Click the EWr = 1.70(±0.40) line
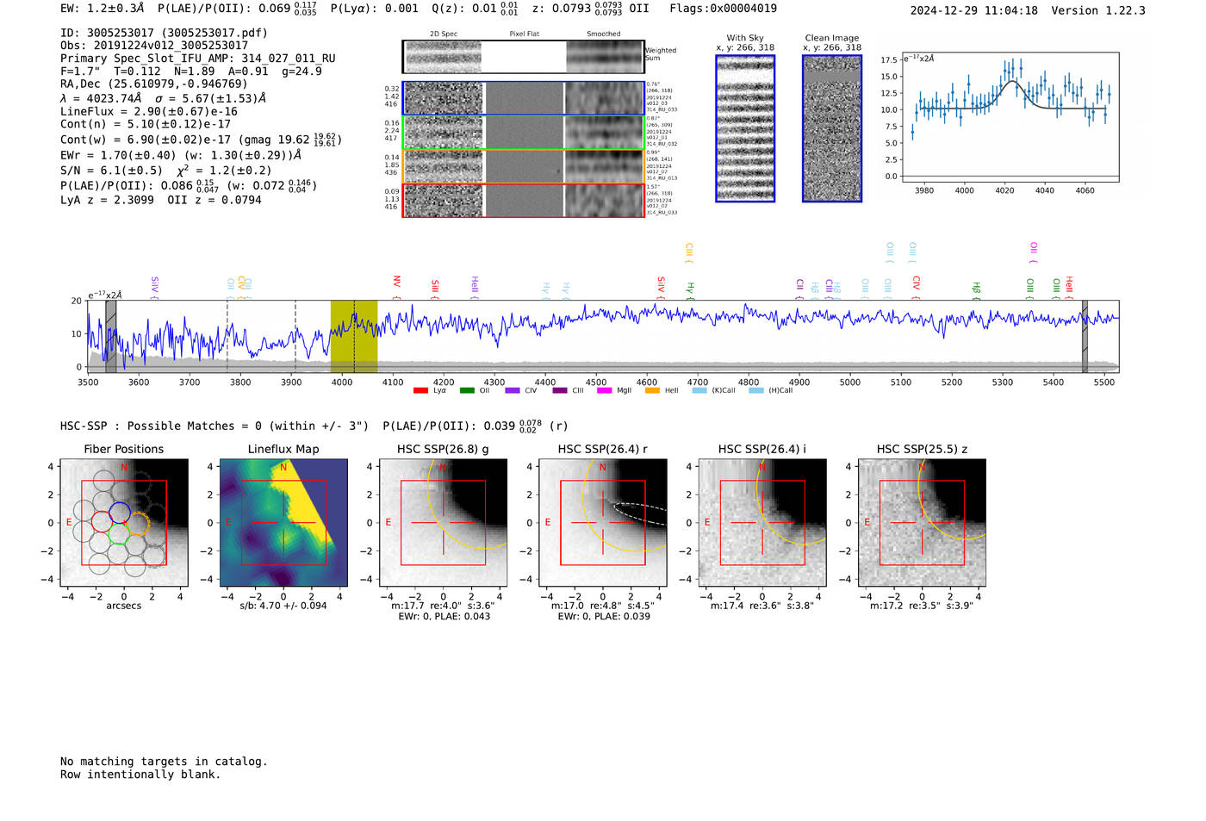This screenshot has height=821, width=1206. 181,155
